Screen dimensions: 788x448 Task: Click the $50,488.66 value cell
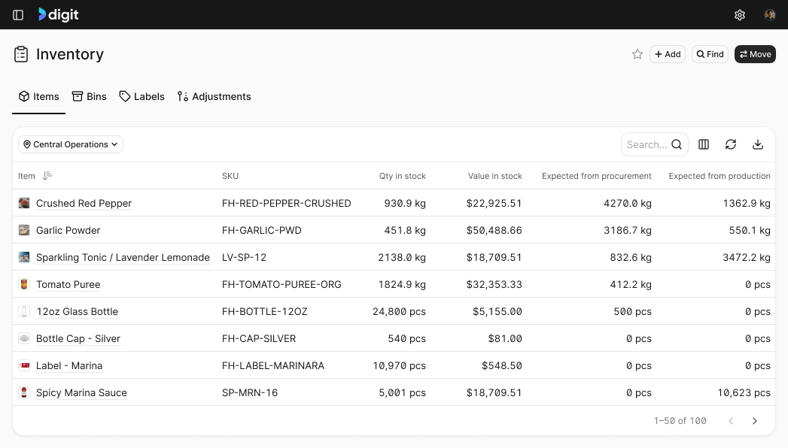pos(494,230)
